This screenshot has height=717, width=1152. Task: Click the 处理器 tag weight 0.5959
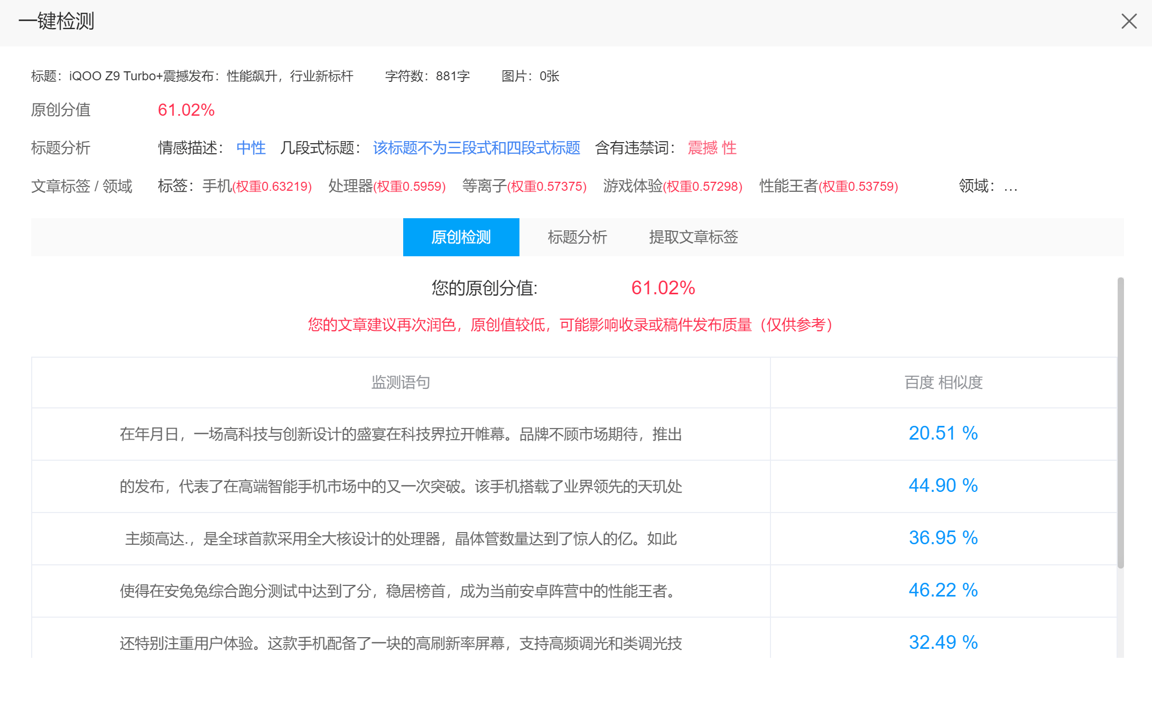[387, 187]
